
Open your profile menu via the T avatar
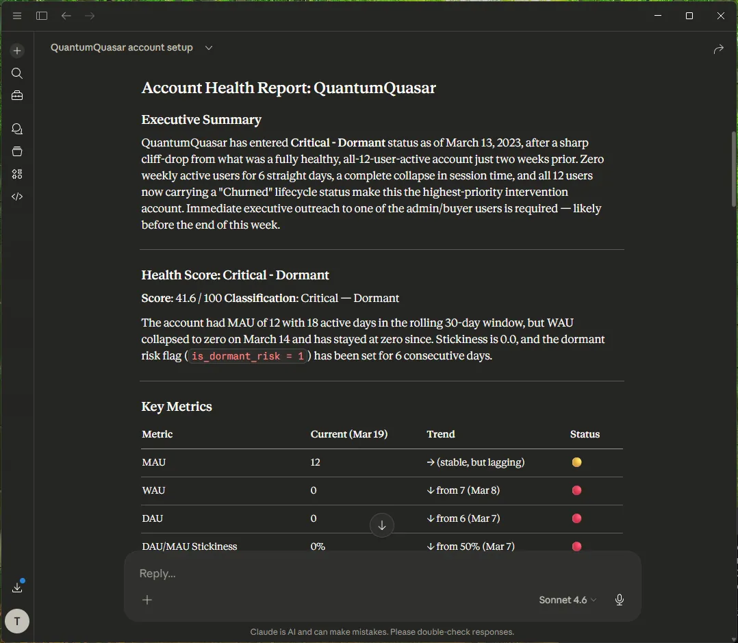pos(16,621)
